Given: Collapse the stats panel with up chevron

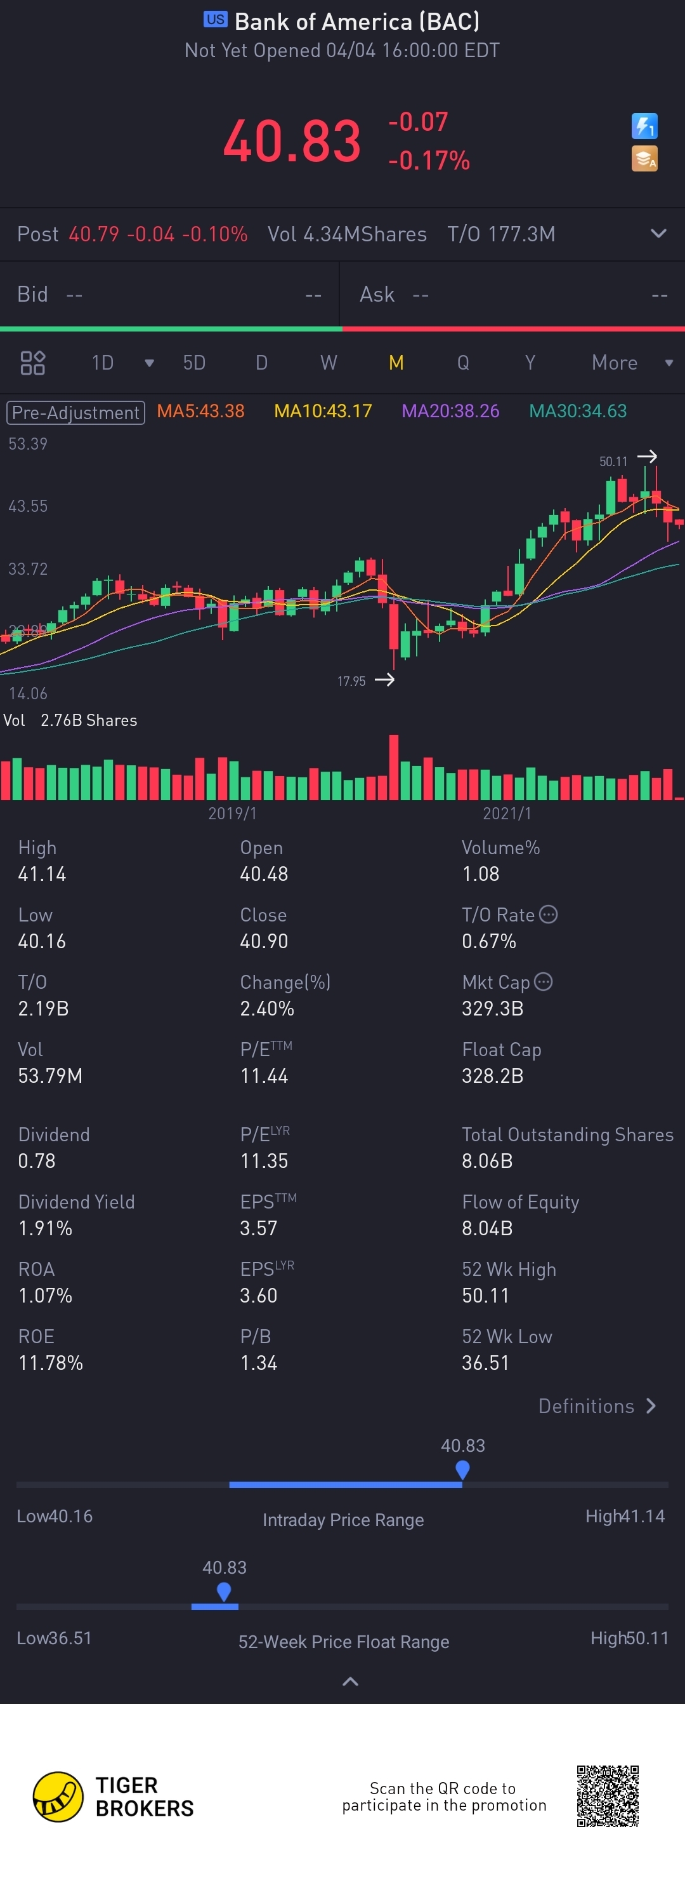Looking at the screenshot, I should click(350, 1681).
